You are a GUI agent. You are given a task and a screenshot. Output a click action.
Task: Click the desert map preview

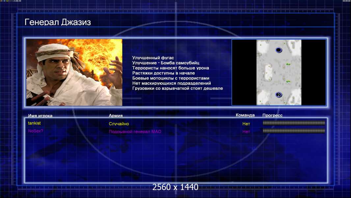click(279, 72)
